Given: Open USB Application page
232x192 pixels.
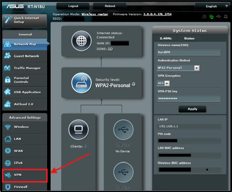Looking at the screenshot, I should [25, 92].
